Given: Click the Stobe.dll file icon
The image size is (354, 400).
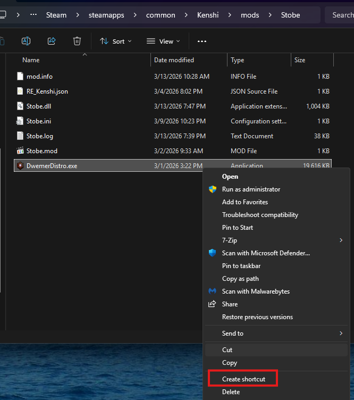Looking at the screenshot, I should coord(20,106).
